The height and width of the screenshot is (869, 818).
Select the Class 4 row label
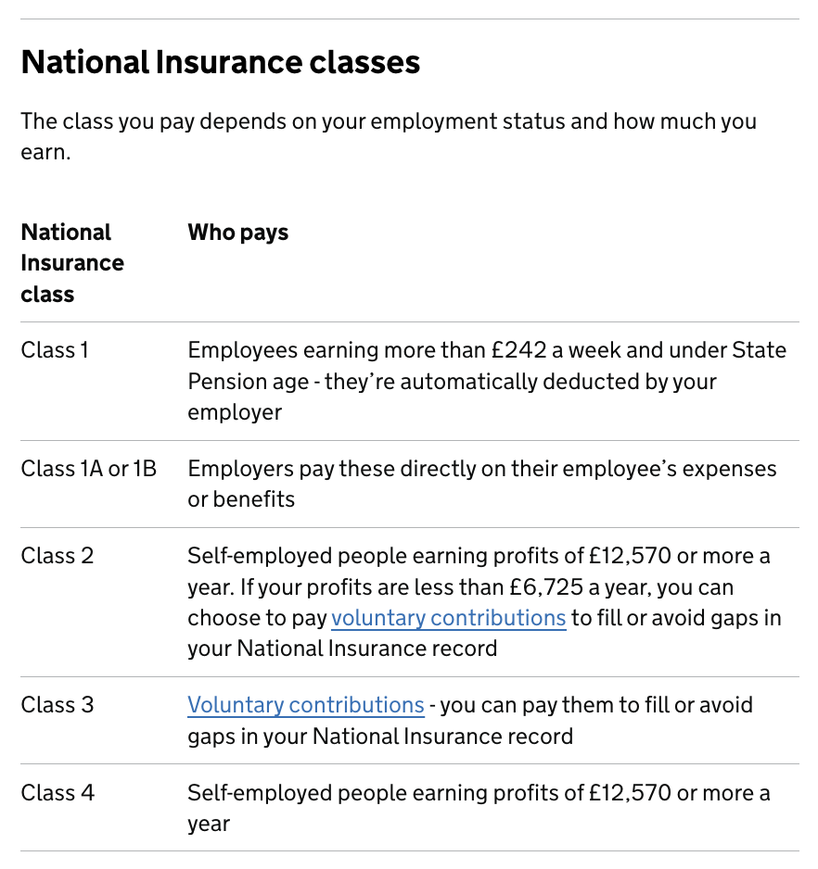click(58, 793)
